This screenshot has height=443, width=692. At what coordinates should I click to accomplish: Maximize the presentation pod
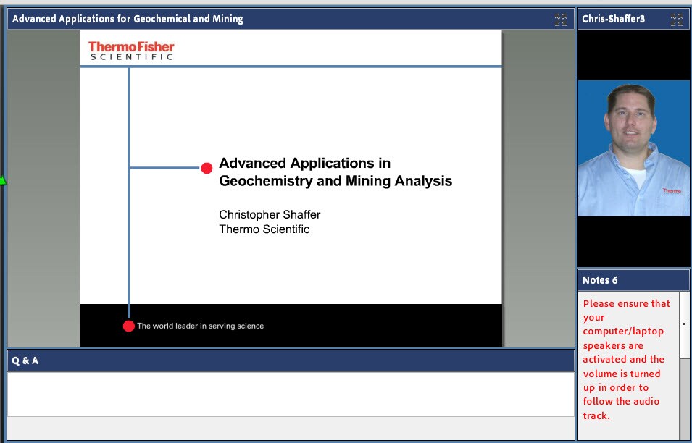click(x=562, y=19)
